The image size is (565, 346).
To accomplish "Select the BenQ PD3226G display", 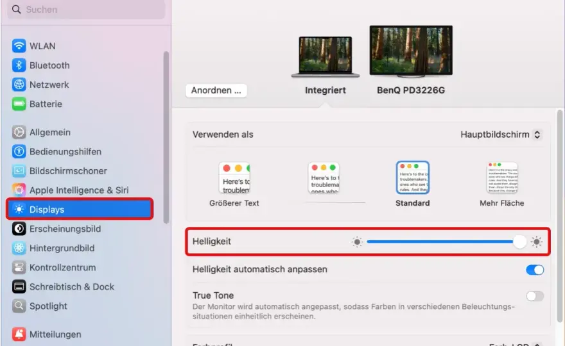I will click(411, 60).
